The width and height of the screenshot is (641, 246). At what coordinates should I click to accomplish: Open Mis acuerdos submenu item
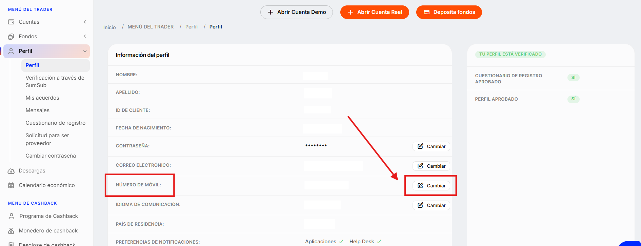click(42, 98)
